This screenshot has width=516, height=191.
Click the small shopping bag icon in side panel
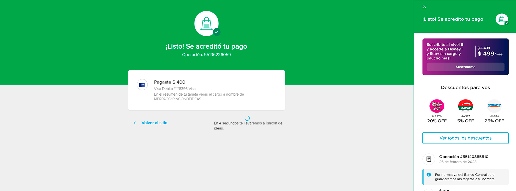pos(501,19)
